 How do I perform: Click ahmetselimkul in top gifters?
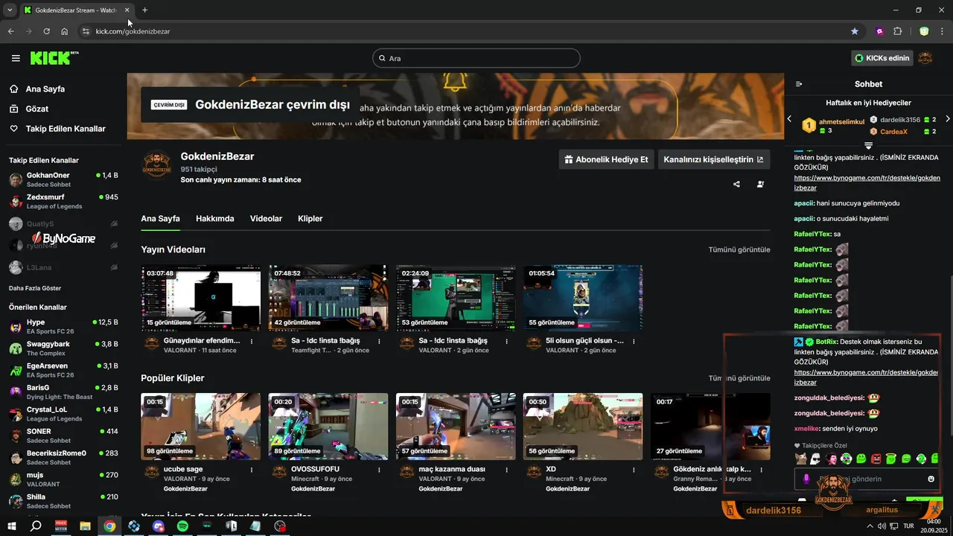click(x=841, y=121)
